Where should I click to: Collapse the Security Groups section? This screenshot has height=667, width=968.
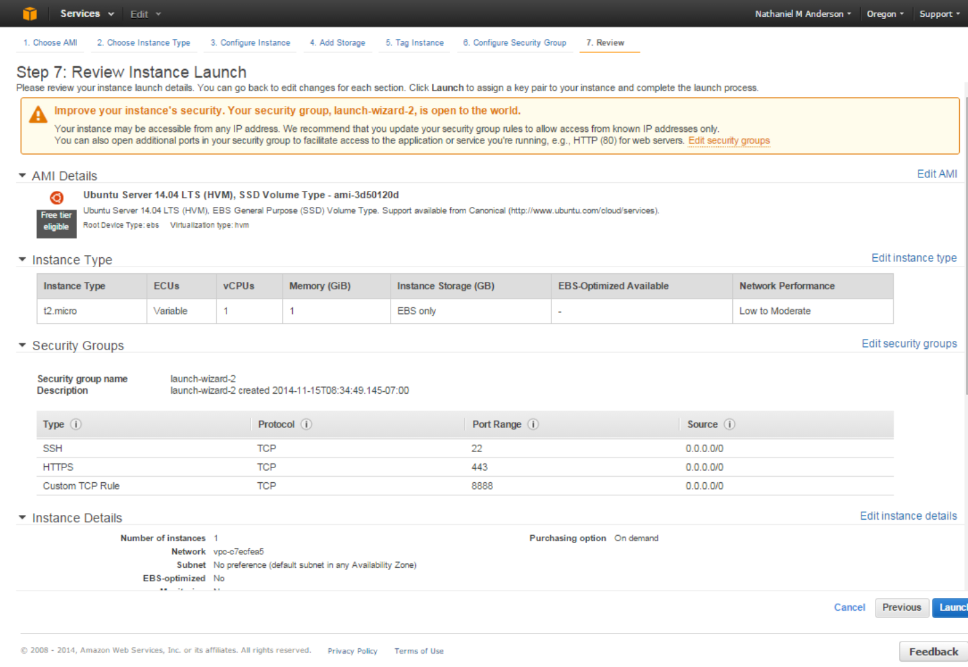click(x=22, y=345)
